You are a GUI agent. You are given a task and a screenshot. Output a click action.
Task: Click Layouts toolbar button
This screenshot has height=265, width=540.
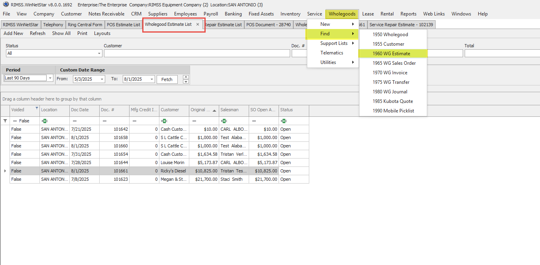point(102,33)
